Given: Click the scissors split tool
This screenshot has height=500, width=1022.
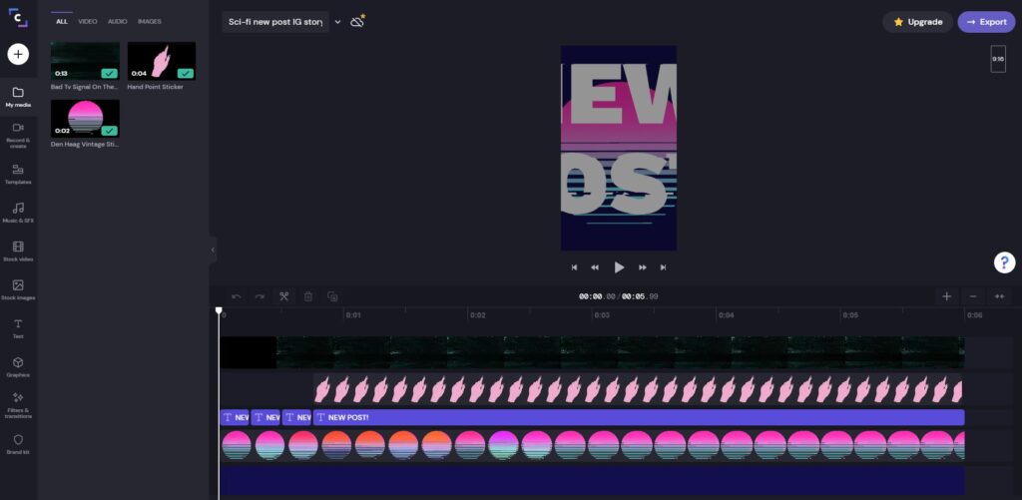Looking at the screenshot, I should click(283, 296).
